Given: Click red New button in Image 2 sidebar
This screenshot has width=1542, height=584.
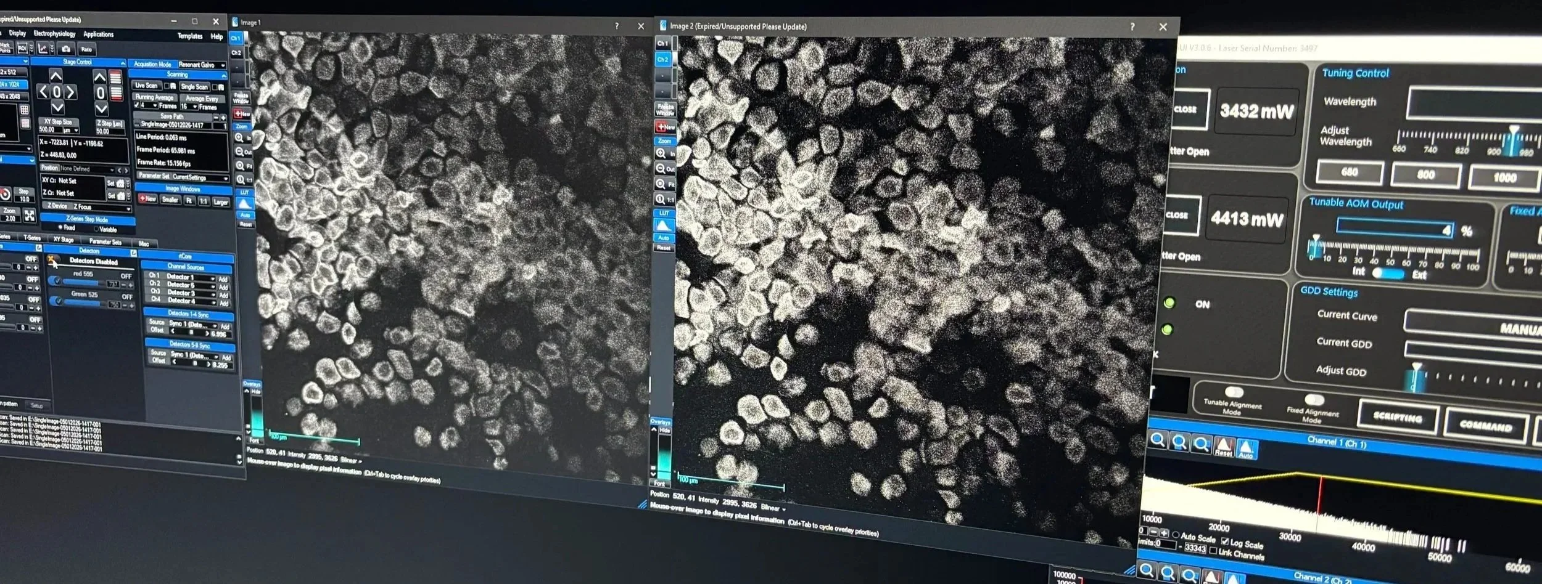Looking at the screenshot, I should [x=665, y=128].
